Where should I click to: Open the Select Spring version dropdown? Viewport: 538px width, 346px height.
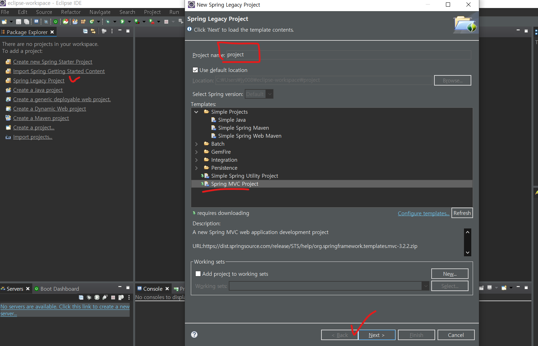click(259, 94)
